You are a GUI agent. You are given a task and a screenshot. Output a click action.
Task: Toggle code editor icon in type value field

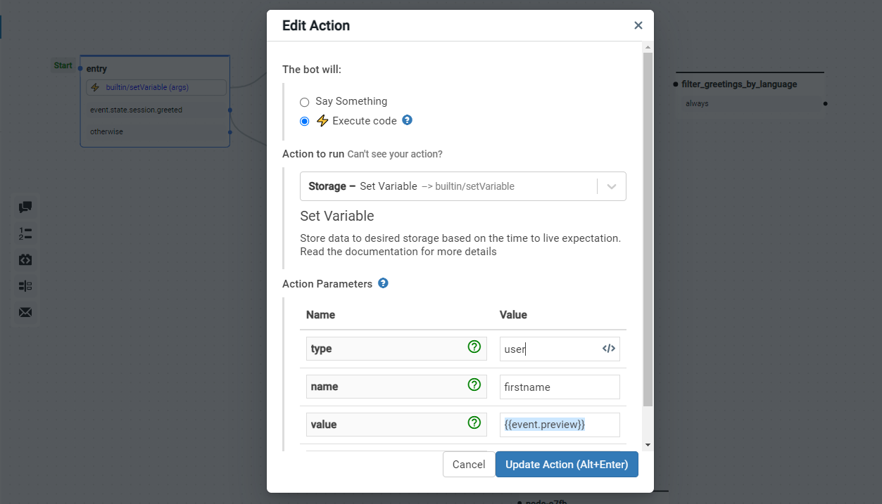pyautogui.click(x=609, y=349)
